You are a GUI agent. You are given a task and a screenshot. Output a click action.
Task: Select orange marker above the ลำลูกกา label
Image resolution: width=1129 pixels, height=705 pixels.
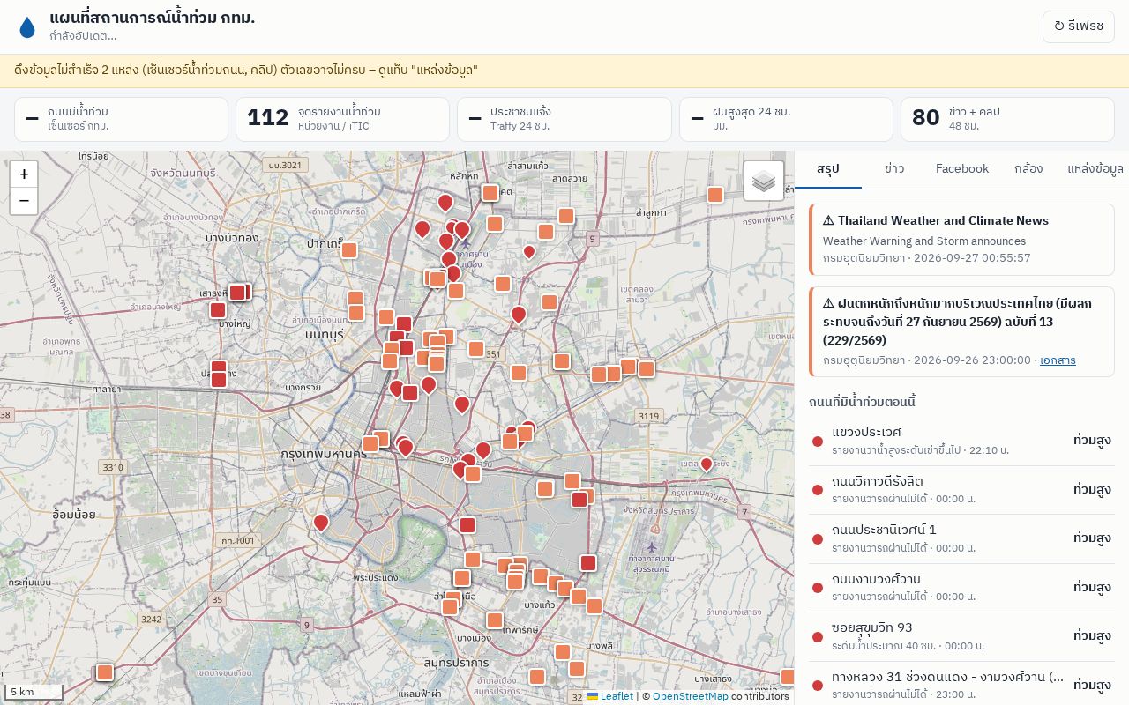click(x=715, y=195)
